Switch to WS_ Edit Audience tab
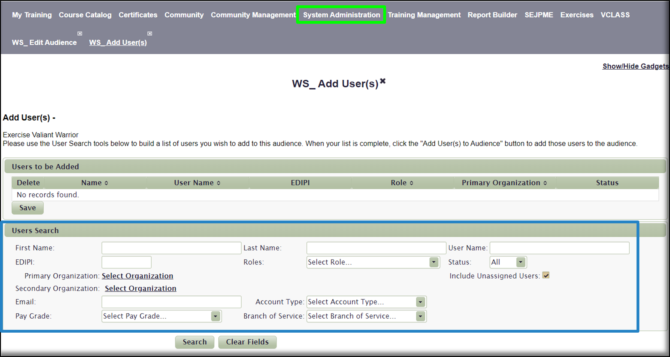 44,42
